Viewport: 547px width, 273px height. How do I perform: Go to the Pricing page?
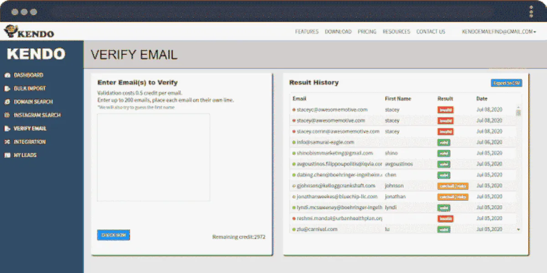coord(367,32)
